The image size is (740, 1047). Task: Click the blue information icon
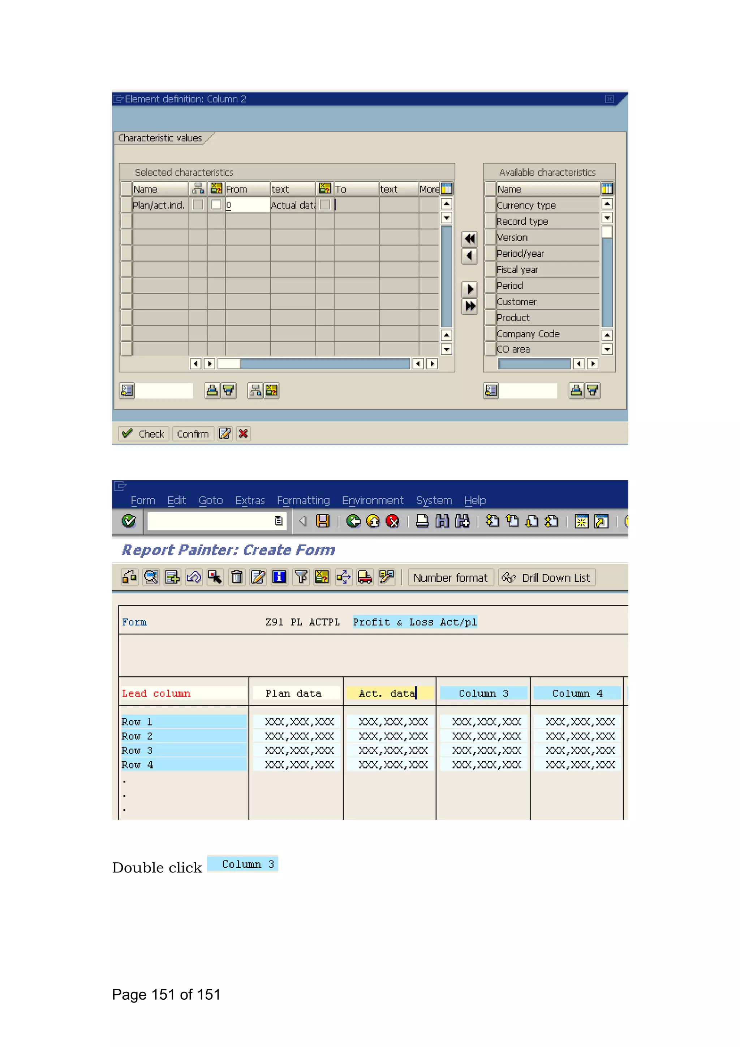(279, 577)
